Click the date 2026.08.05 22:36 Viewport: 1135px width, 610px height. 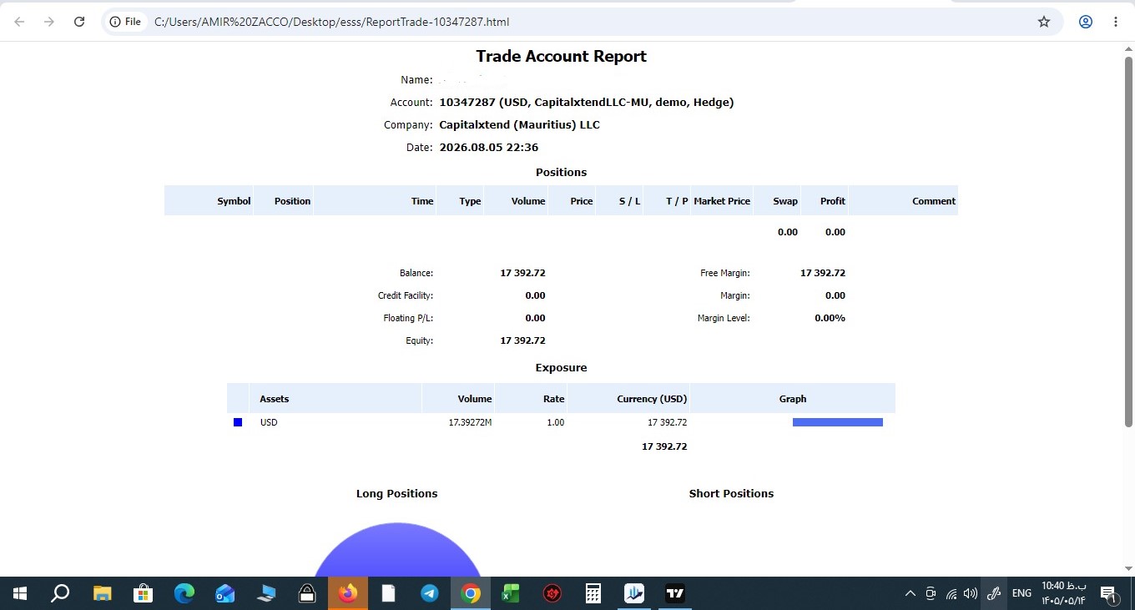(x=488, y=148)
